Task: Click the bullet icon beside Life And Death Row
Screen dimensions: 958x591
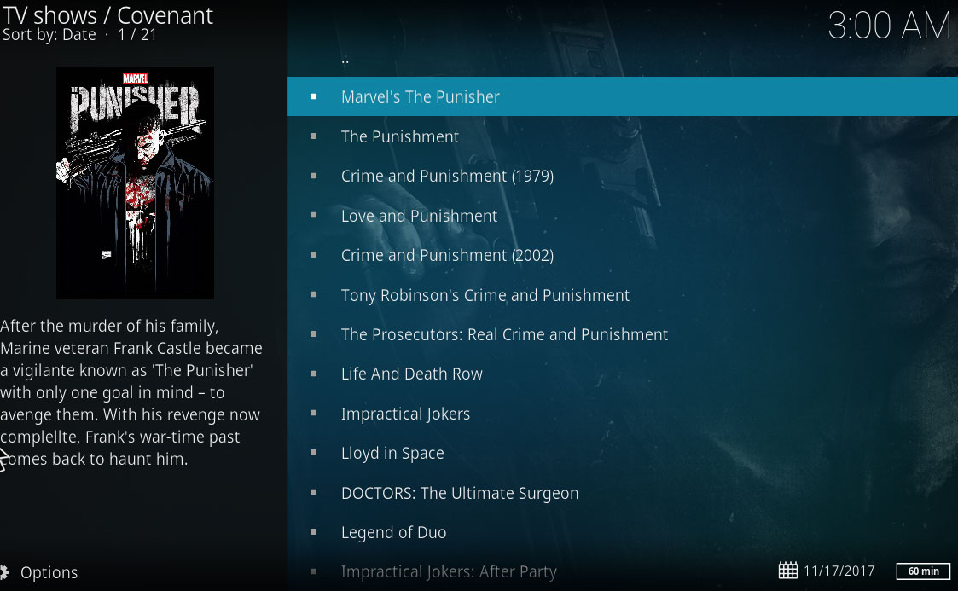Action: [313, 374]
